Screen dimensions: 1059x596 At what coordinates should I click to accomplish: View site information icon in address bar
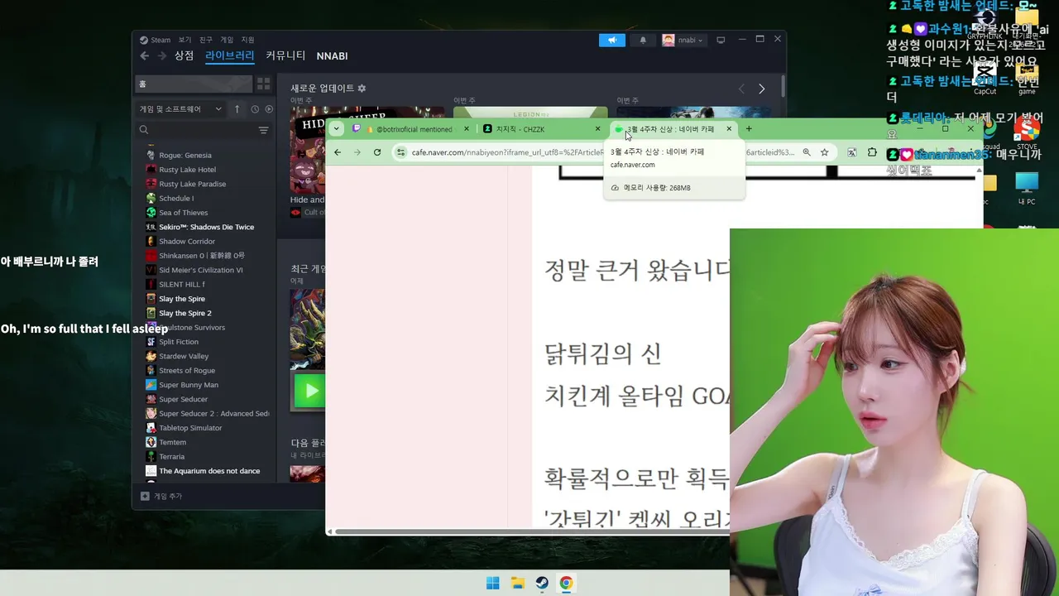400,152
